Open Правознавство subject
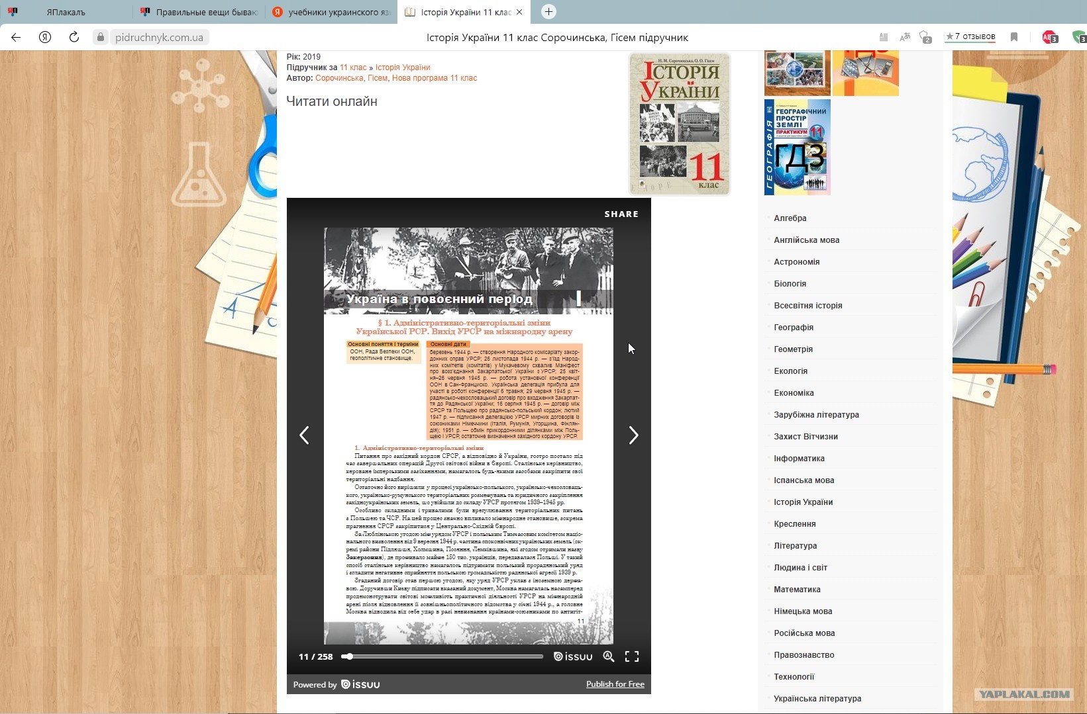The width and height of the screenshot is (1087, 714). click(x=803, y=655)
